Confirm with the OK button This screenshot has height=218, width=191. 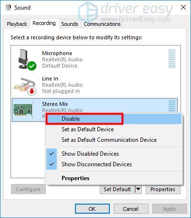click(x=92, y=209)
